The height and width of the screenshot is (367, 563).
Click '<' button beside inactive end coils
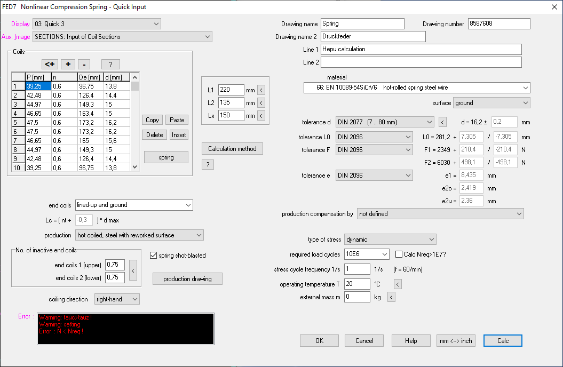[x=133, y=271]
